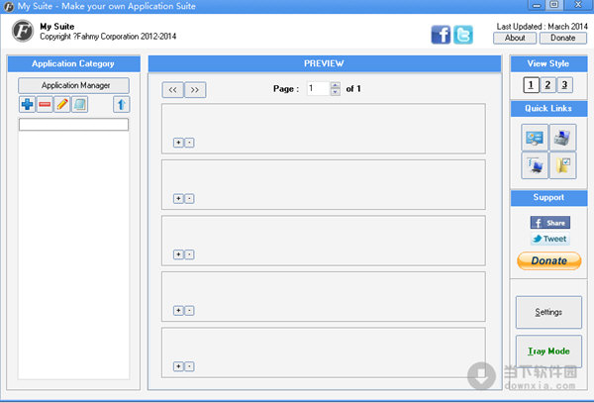Click the red minus remove category icon
594x403 pixels.
(45, 104)
